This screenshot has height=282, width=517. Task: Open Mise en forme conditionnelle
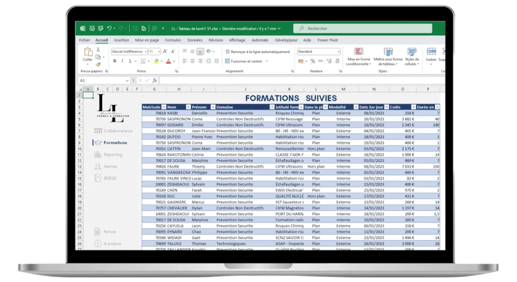click(358, 57)
